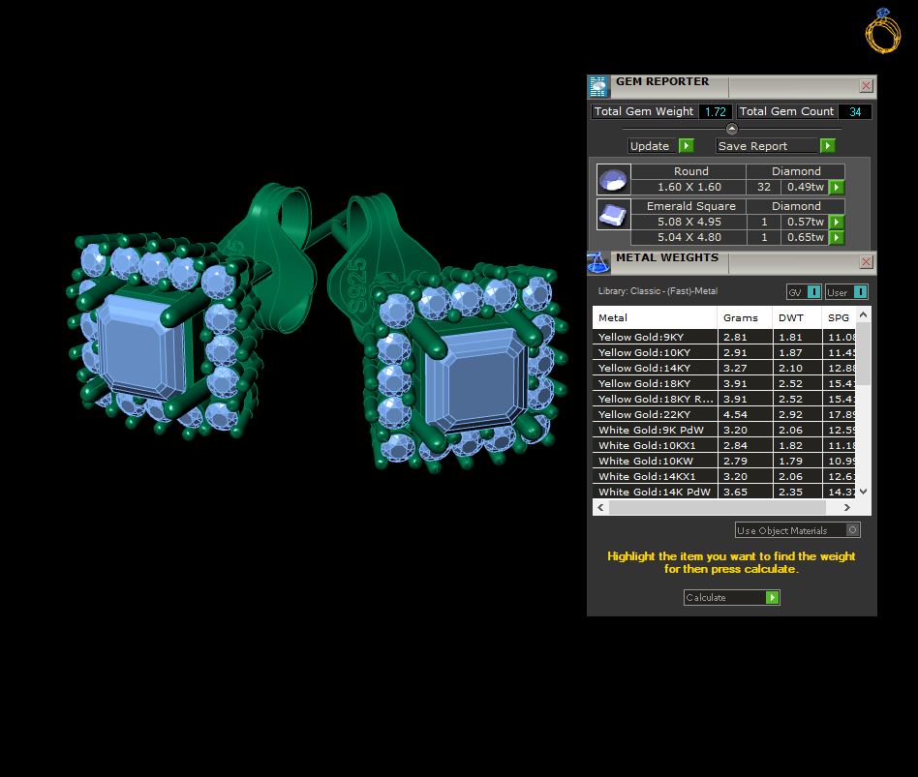Click the Round gem shape thumbnail
The height and width of the screenshot is (777, 918).
coord(613,179)
